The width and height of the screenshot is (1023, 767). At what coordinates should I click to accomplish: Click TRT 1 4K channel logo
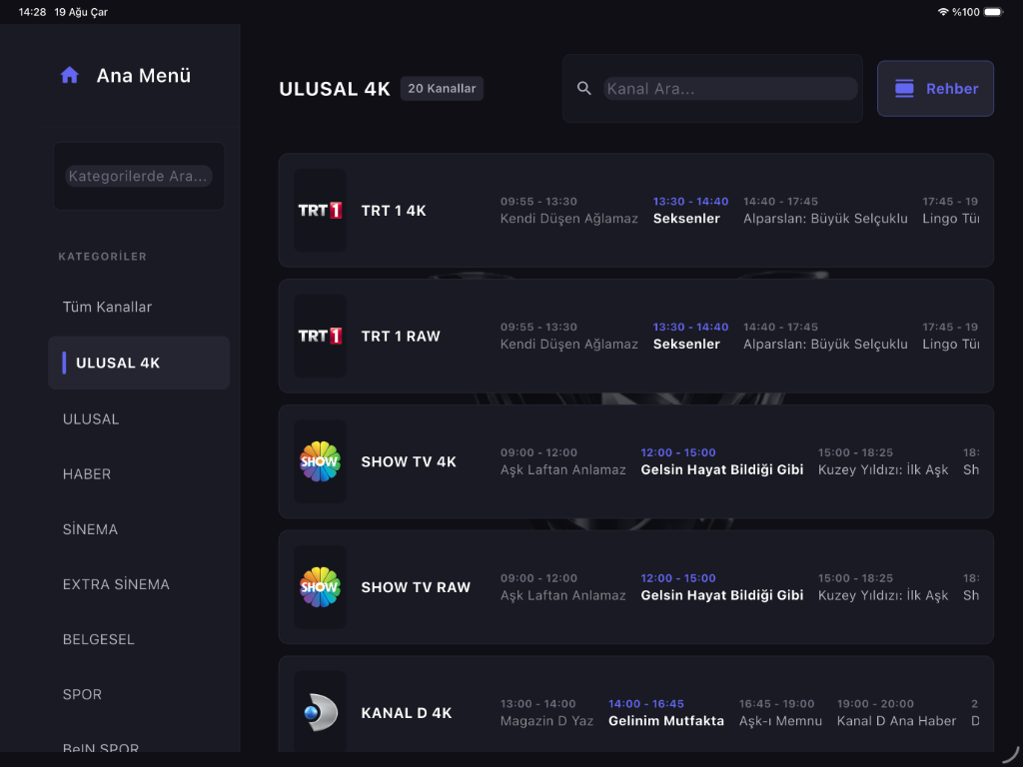pyautogui.click(x=320, y=210)
